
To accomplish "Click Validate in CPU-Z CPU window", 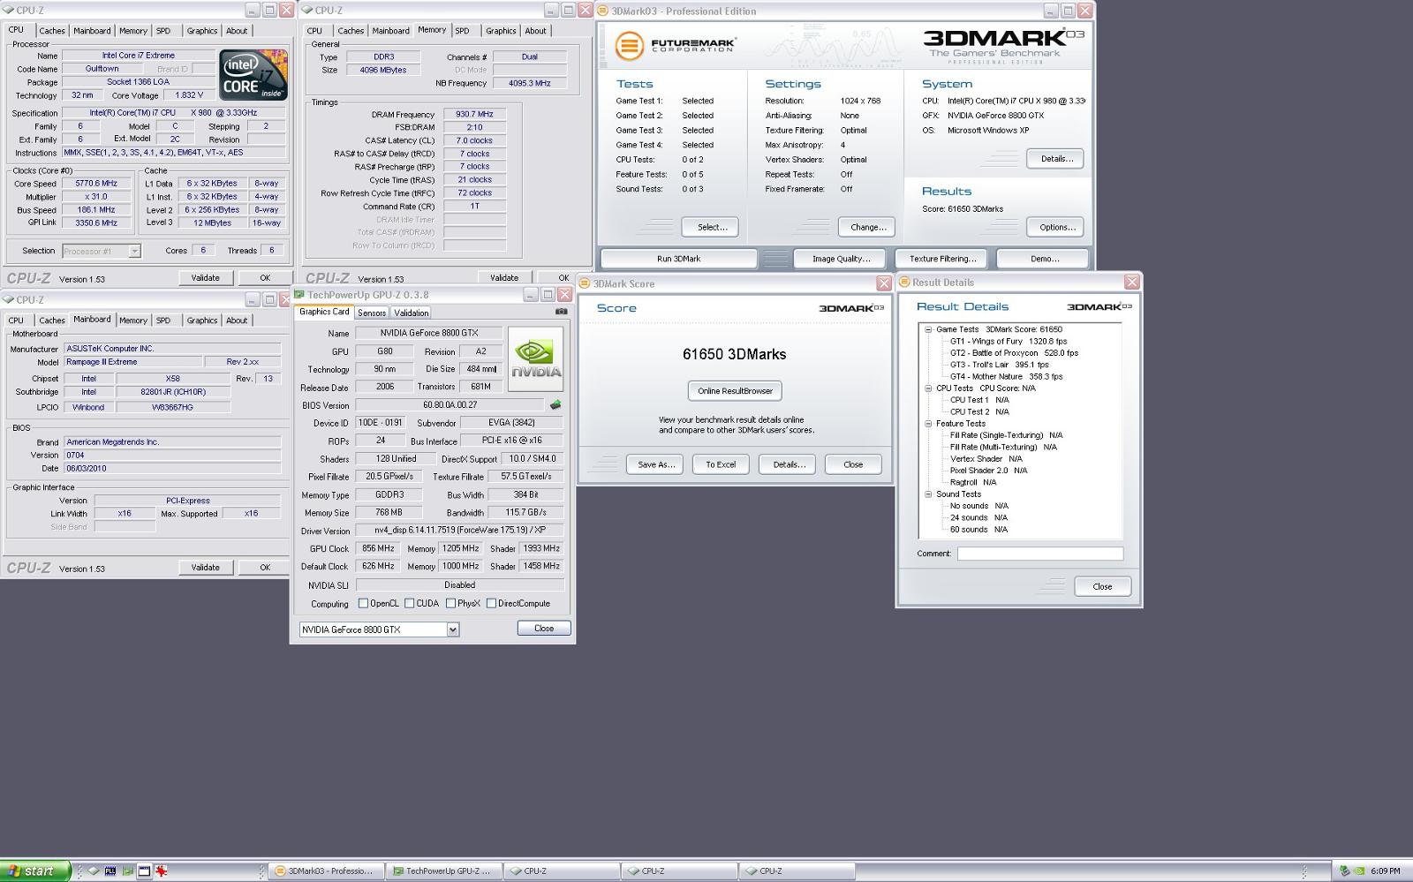I will [206, 278].
